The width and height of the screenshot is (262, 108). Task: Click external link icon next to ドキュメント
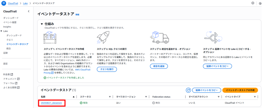click(x=18, y=79)
